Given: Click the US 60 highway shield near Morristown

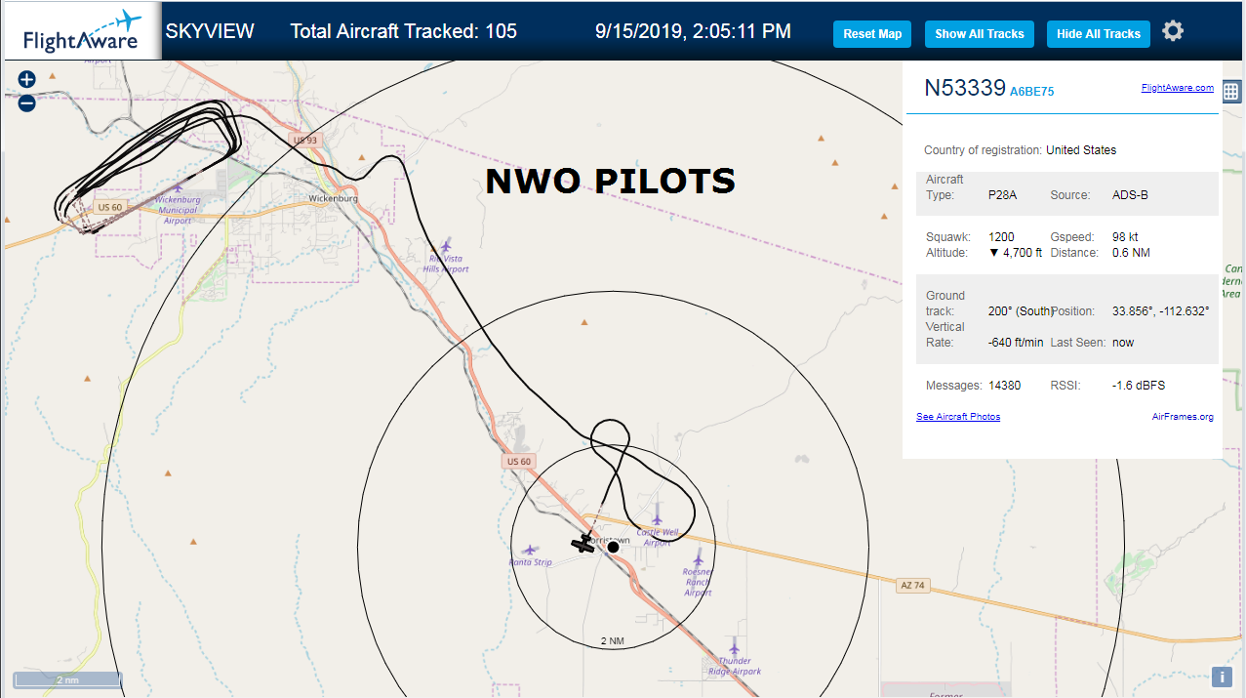Looking at the screenshot, I should coord(519,461).
